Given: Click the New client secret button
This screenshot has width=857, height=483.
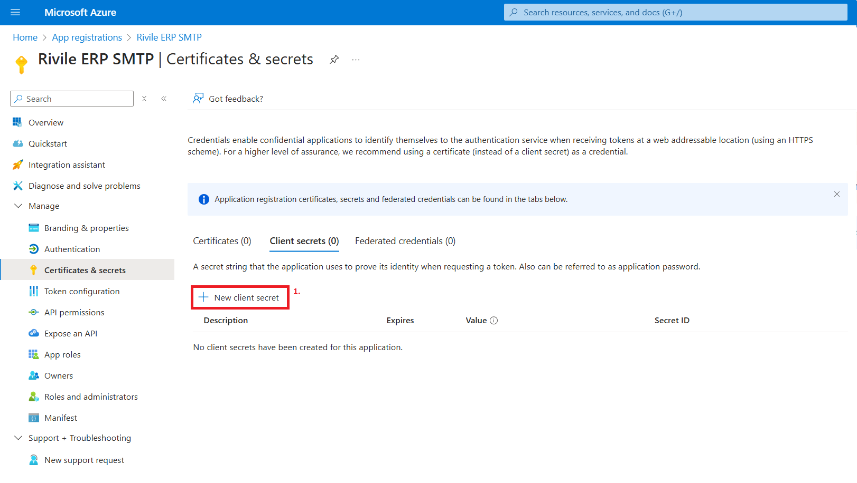Looking at the screenshot, I should click(x=240, y=298).
